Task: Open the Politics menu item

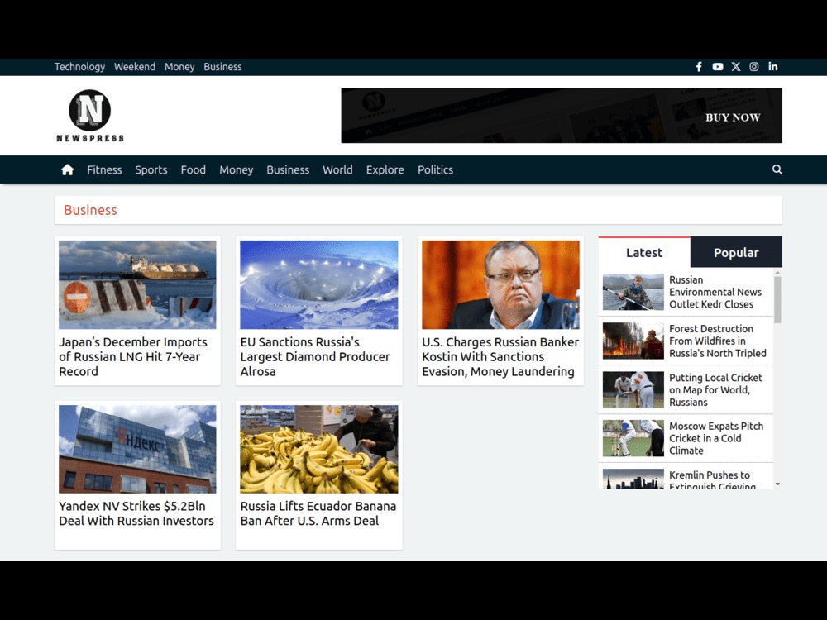Action: (x=435, y=169)
